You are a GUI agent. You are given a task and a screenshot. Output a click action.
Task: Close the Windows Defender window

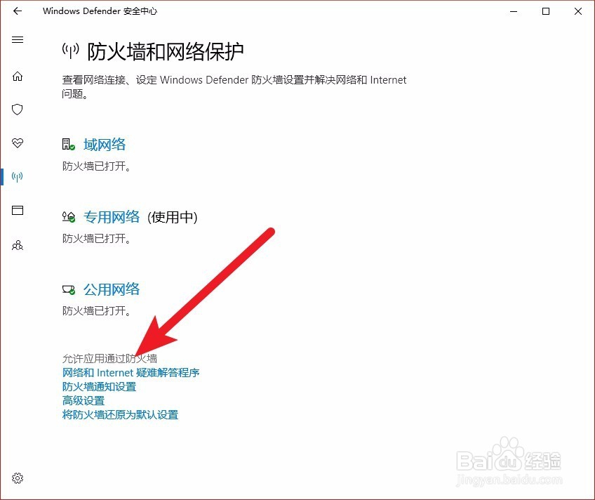pos(578,11)
